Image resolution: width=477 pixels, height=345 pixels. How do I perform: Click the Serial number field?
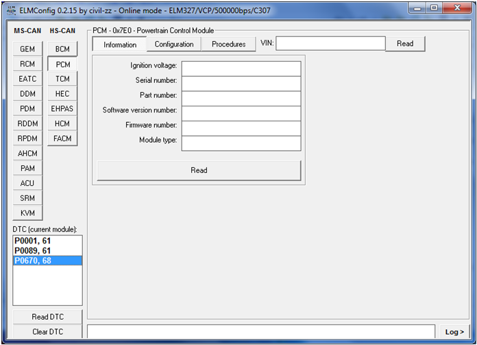point(241,84)
